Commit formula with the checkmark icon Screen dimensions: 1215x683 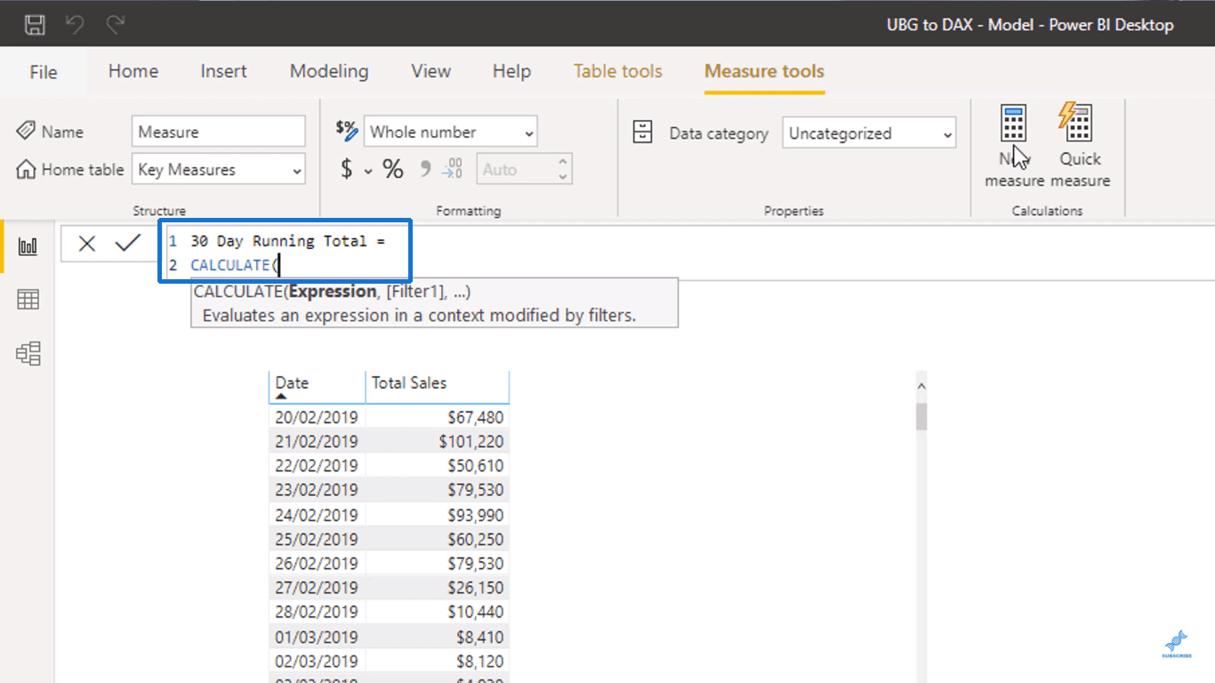pyautogui.click(x=128, y=243)
